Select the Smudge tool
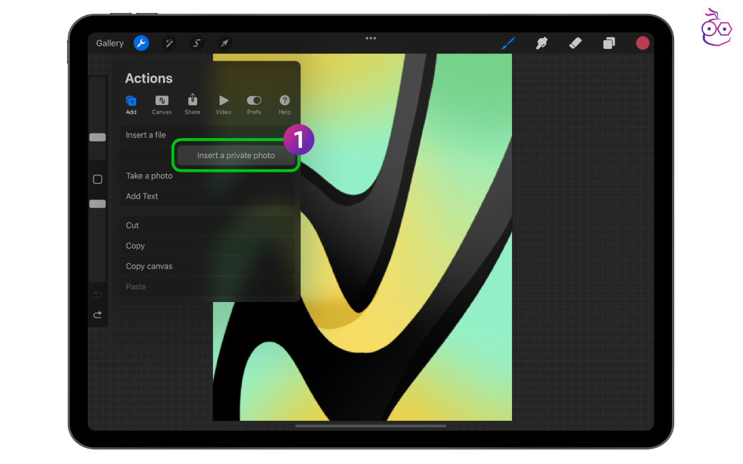The width and height of the screenshot is (743, 464). click(x=542, y=43)
